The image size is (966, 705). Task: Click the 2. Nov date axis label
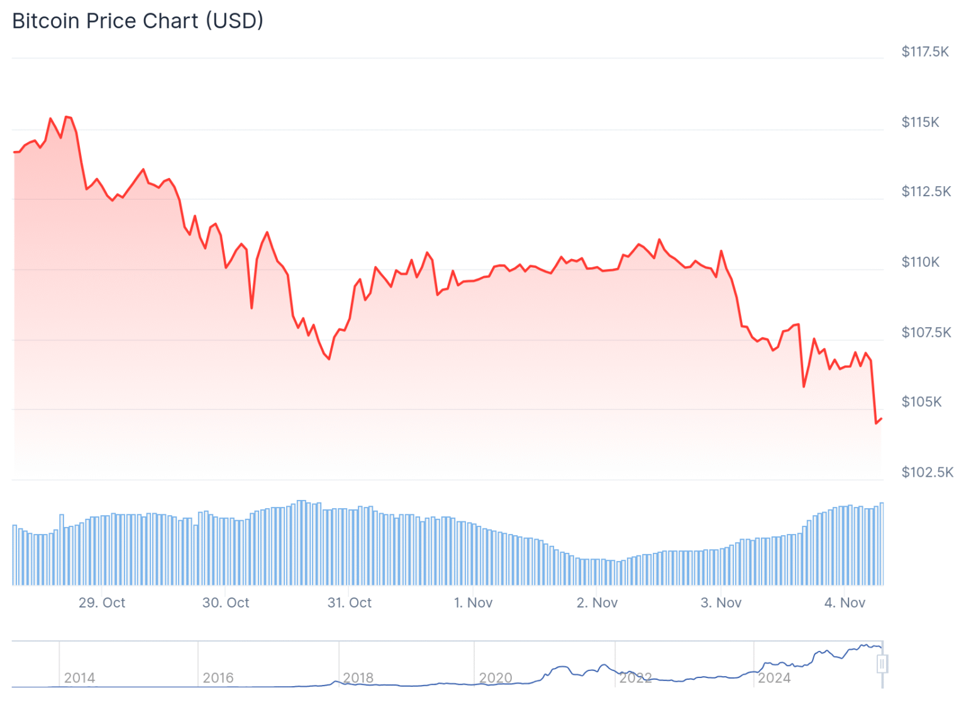coord(597,602)
